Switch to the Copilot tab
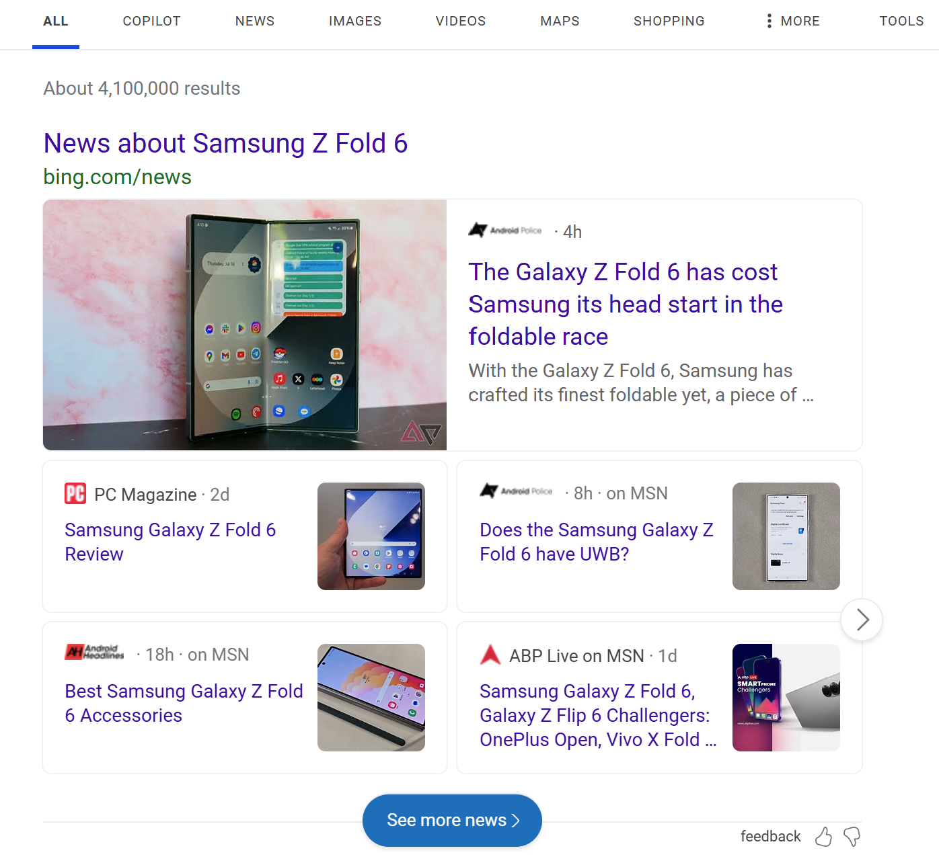This screenshot has height=867, width=939. [x=151, y=22]
